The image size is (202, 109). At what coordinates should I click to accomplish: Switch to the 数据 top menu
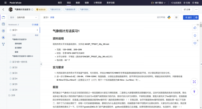(x=78, y=3)
